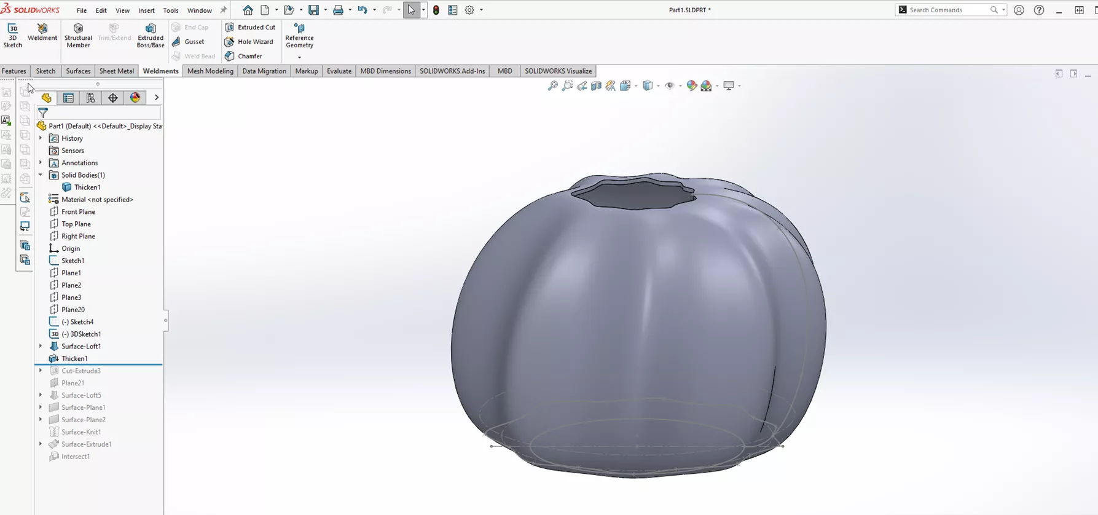This screenshot has height=515, width=1098.
Task: Switch to the Evaluate tab
Action: (339, 71)
